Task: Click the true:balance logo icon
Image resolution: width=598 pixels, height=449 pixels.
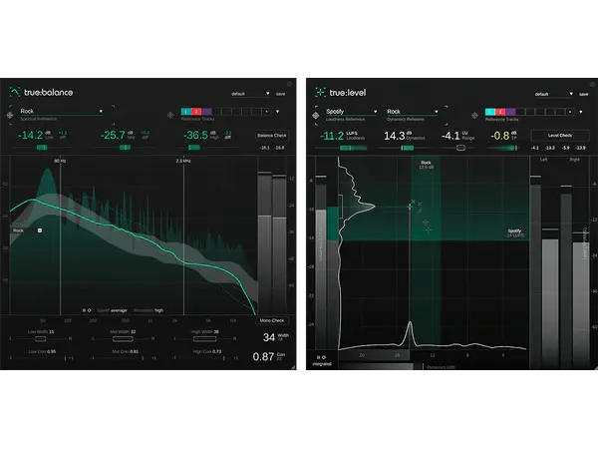Action: pos(15,92)
